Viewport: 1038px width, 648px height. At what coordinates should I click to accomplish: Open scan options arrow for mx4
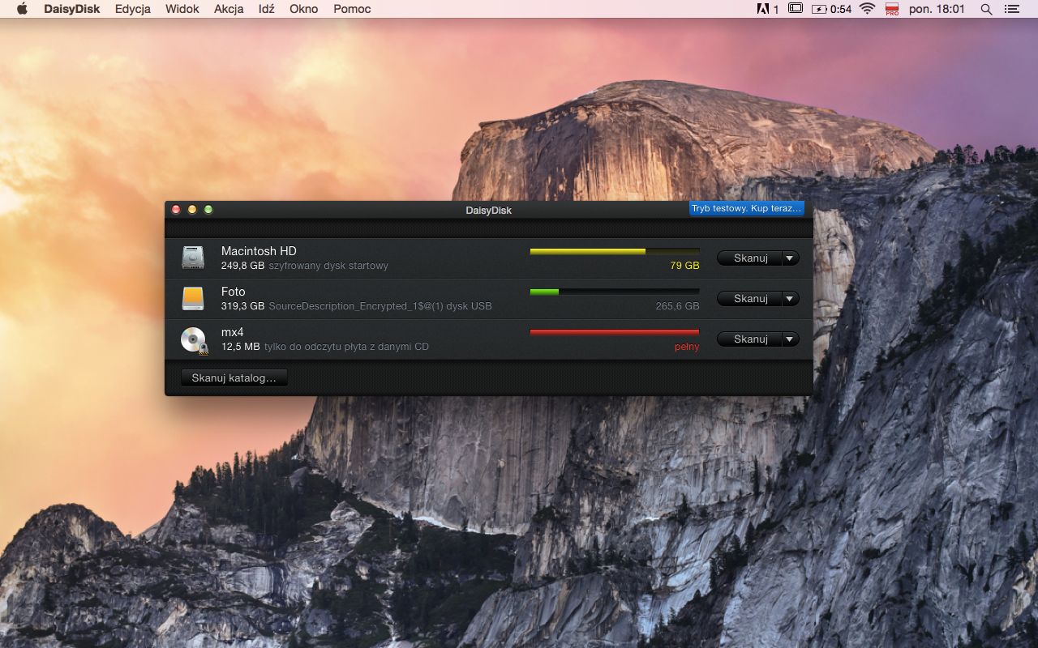click(790, 339)
